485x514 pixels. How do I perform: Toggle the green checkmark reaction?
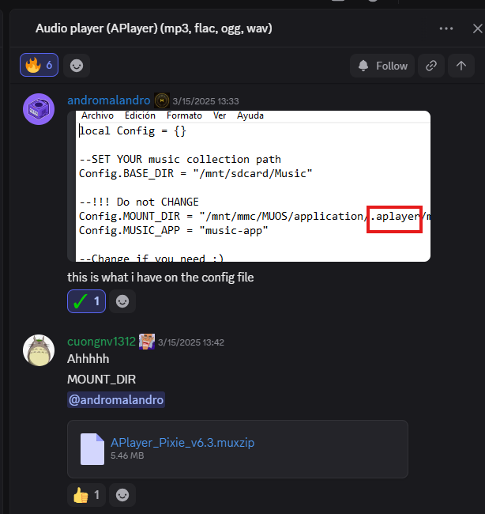coord(86,300)
